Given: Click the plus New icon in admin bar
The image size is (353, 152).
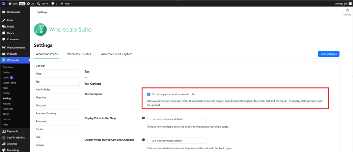Looking at the screenshot, I should [x=62, y=3].
